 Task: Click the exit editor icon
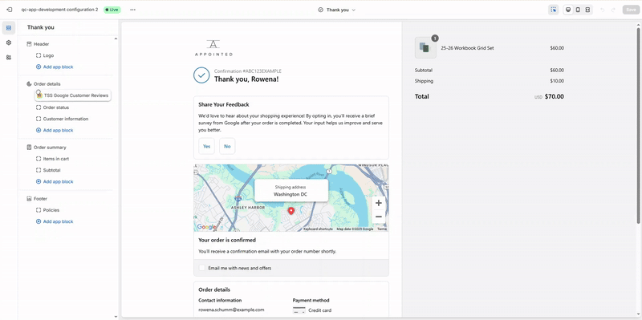[10, 10]
